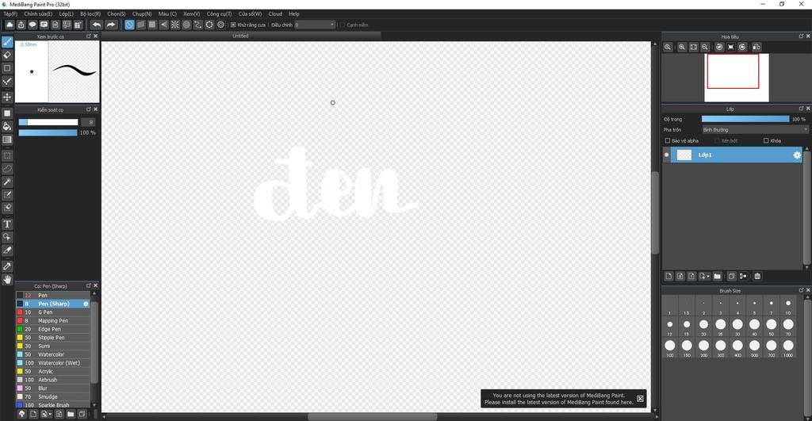The image size is (812, 421).
Task: Toggle the Cạnh mềm checkbox
Action: [x=343, y=25]
